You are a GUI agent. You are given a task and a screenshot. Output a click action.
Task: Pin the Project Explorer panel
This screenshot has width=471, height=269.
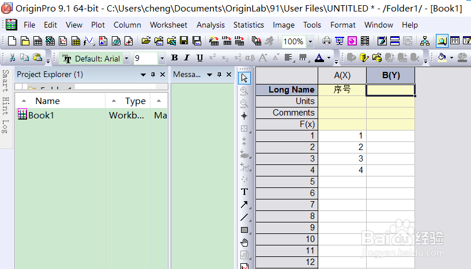coord(153,75)
